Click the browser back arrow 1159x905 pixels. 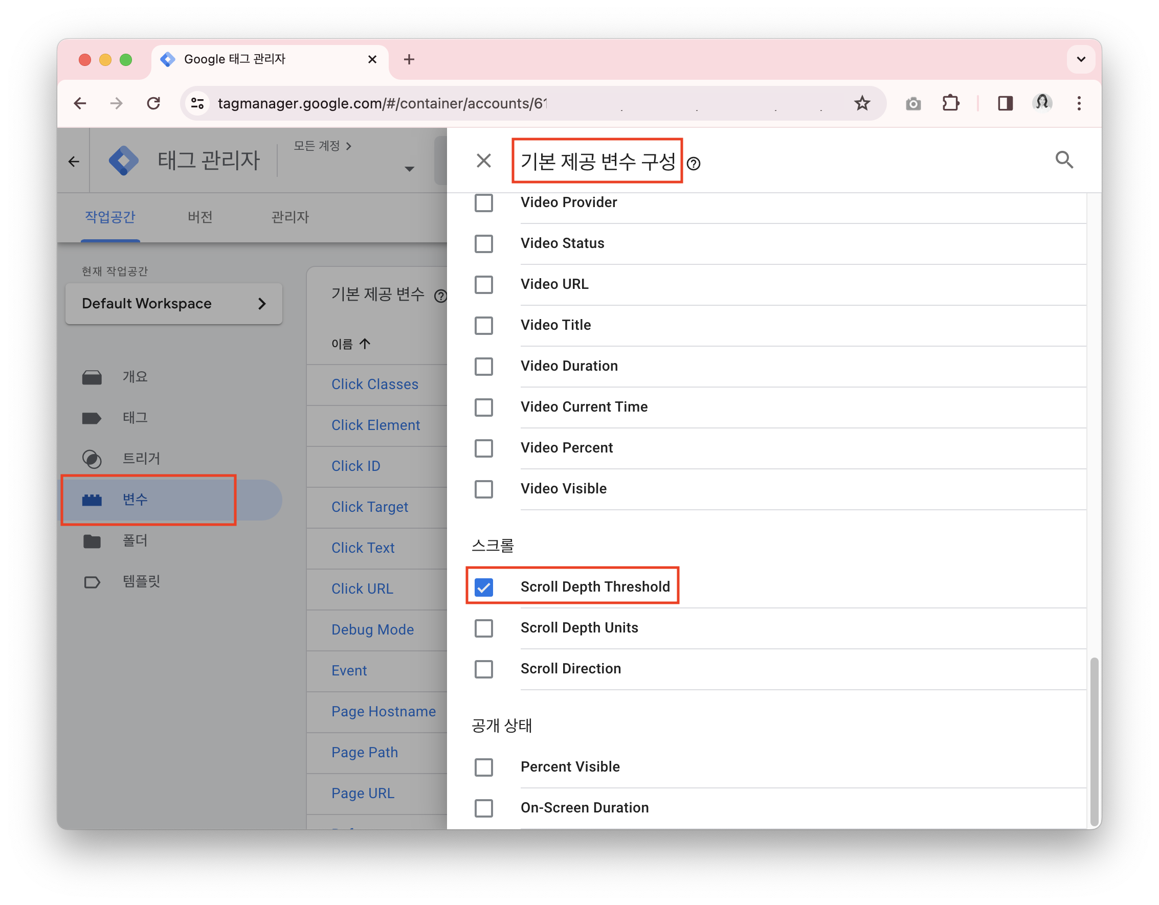click(x=80, y=103)
